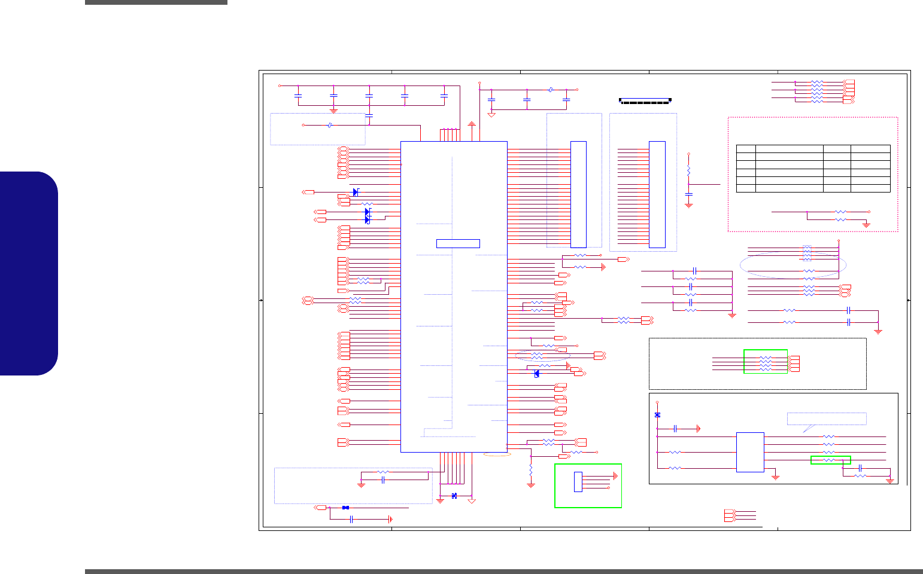Click the gray header bar at page top
The height and width of the screenshot is (574, 923).
(156, 2)
